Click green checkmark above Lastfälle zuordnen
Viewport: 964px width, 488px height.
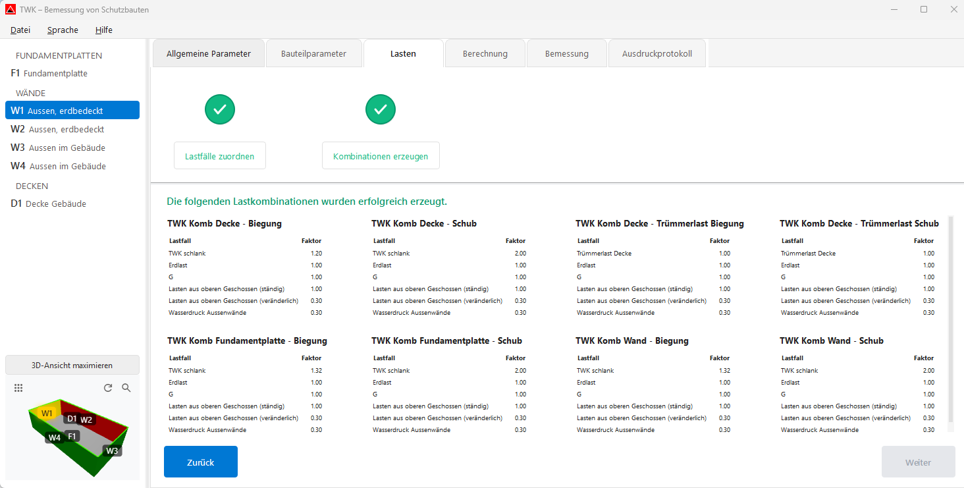pyautogui.click(x=220, y=109)
